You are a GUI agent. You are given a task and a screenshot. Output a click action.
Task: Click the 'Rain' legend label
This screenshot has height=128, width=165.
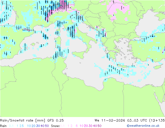(x=3, y=126)
